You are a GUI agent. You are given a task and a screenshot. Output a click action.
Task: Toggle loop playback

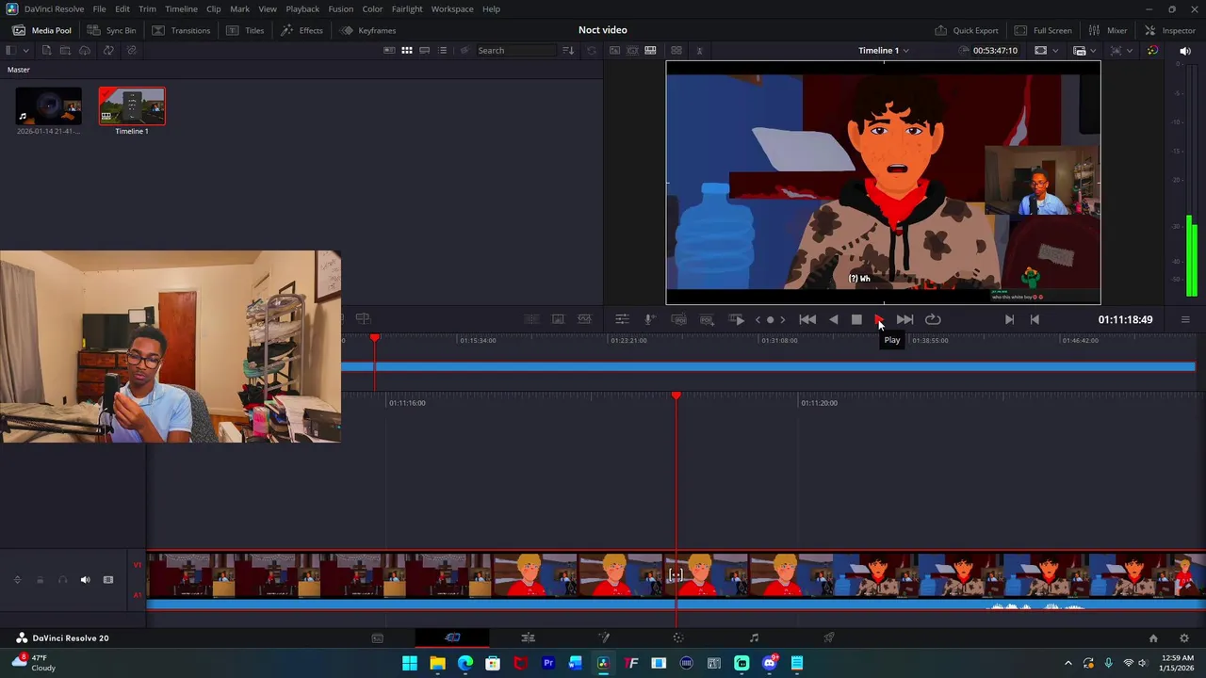pos(933,319)
